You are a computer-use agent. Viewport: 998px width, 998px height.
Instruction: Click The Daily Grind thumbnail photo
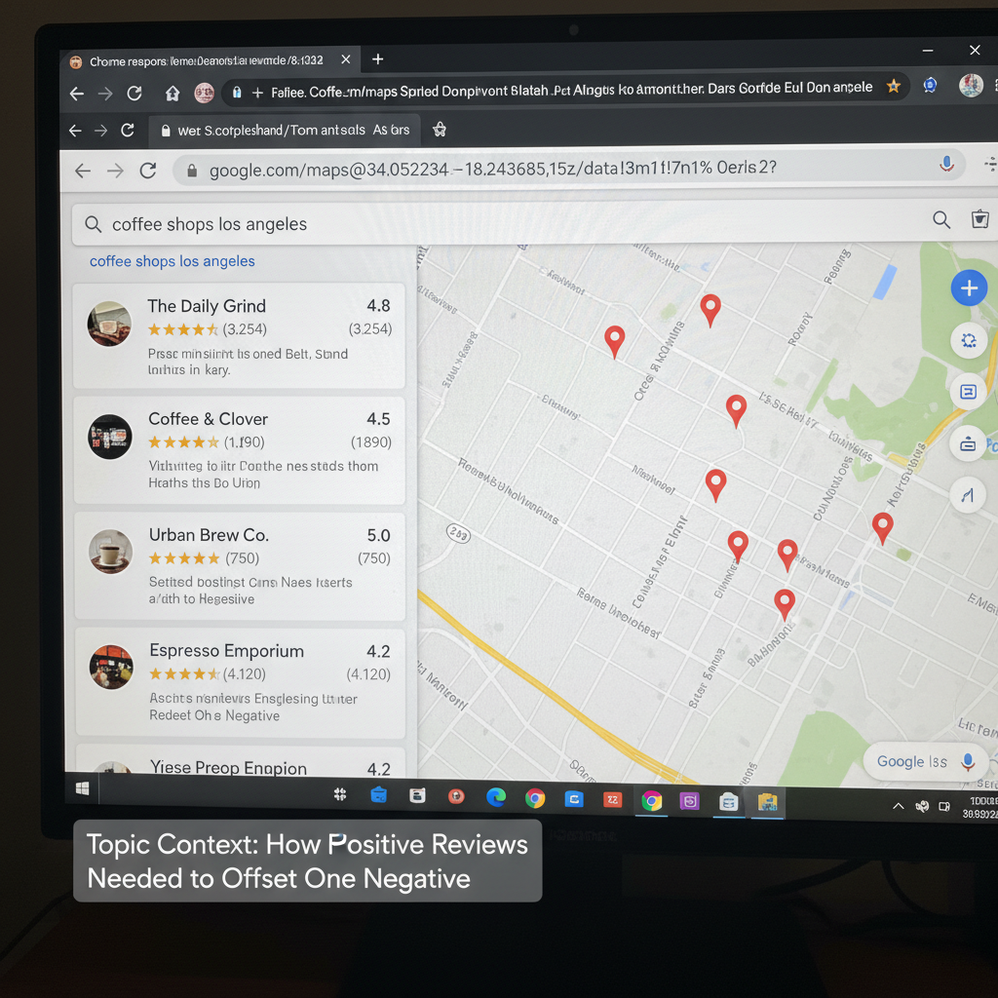109,324
